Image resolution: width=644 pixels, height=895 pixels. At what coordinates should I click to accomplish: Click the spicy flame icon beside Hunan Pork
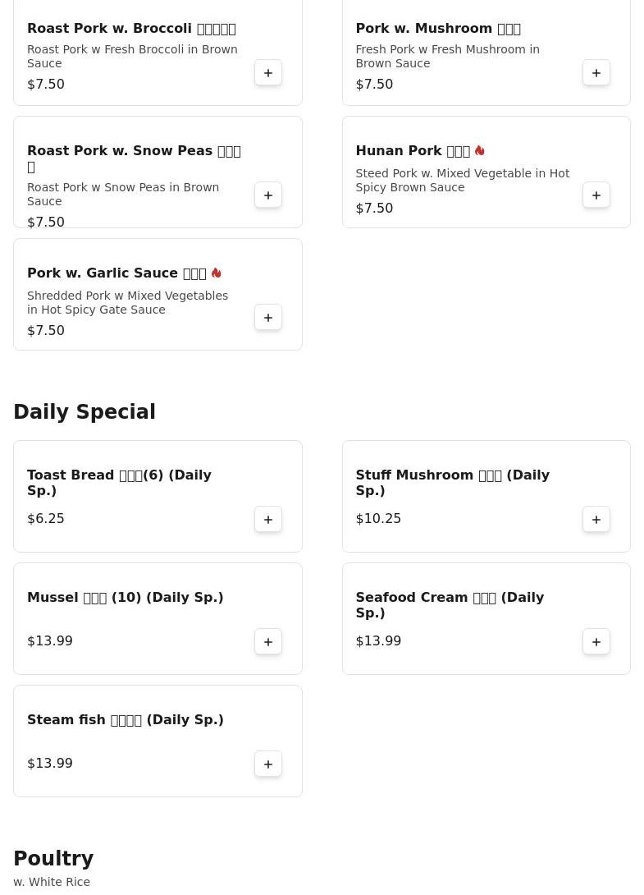(480, 151)
